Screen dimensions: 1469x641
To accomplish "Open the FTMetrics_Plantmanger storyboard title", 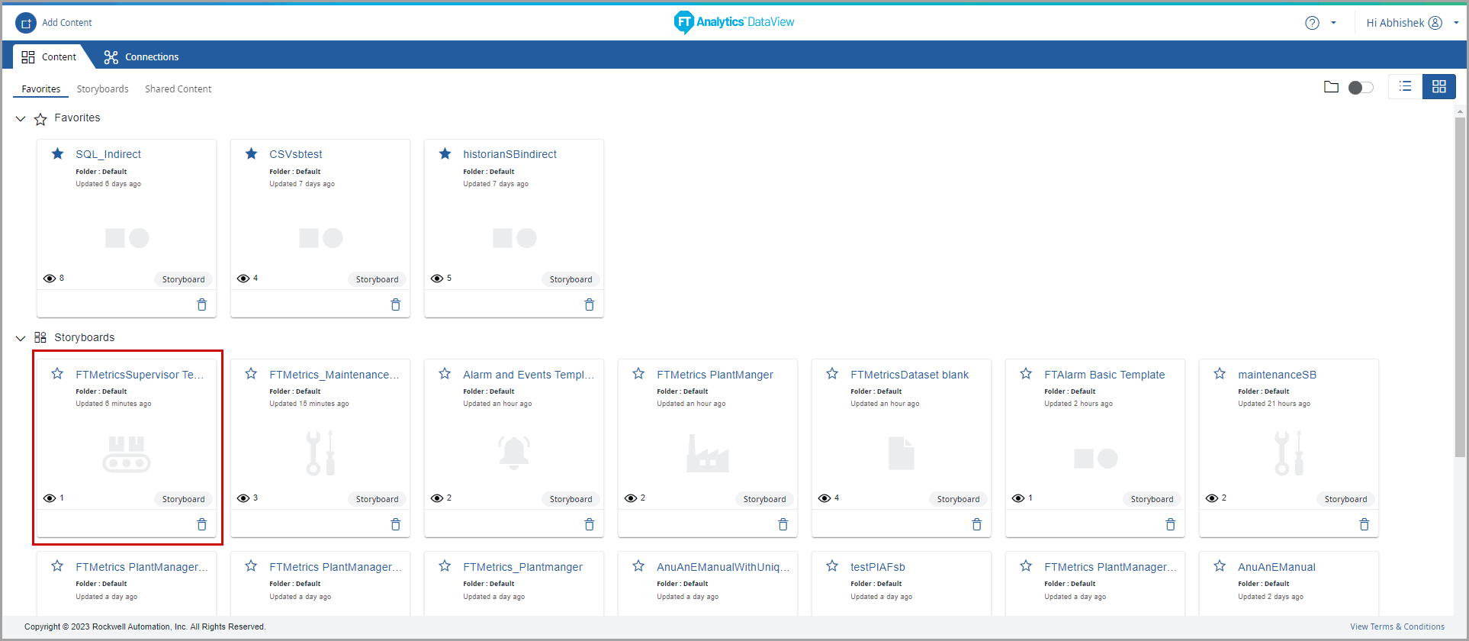I will (x=522, y=567).
